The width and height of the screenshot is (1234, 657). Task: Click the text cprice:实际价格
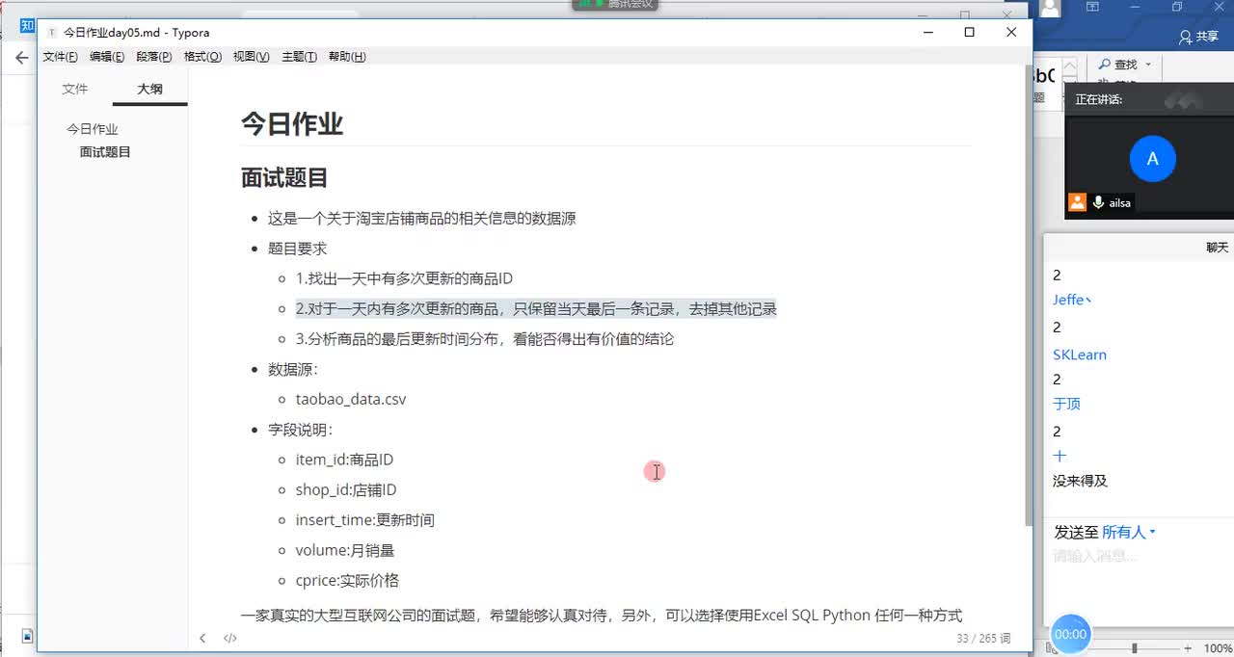pyautogui.click(x=347, y=581)
